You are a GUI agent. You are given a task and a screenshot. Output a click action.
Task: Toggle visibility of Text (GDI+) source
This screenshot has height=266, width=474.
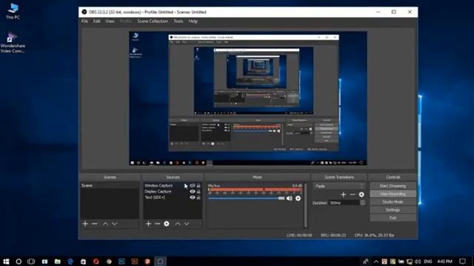click(193, 197)
